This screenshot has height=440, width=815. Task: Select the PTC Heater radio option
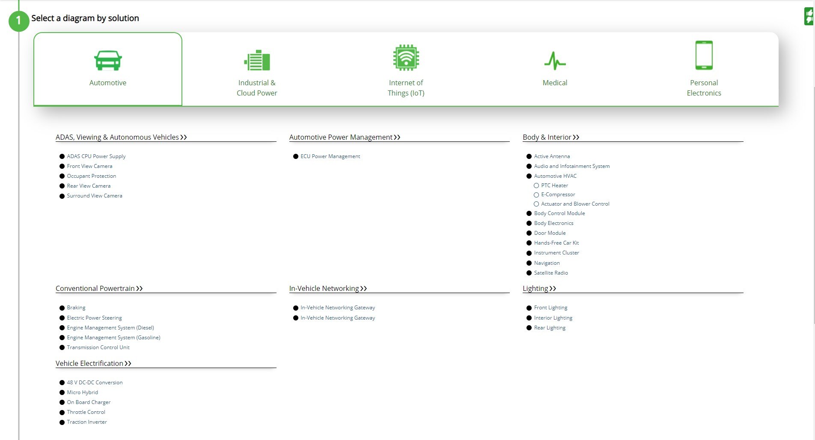coord(536,186)
